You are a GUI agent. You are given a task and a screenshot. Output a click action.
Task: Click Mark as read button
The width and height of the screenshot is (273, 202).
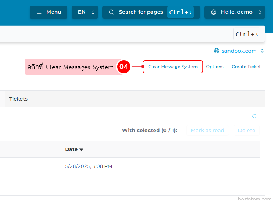point(207,130)
